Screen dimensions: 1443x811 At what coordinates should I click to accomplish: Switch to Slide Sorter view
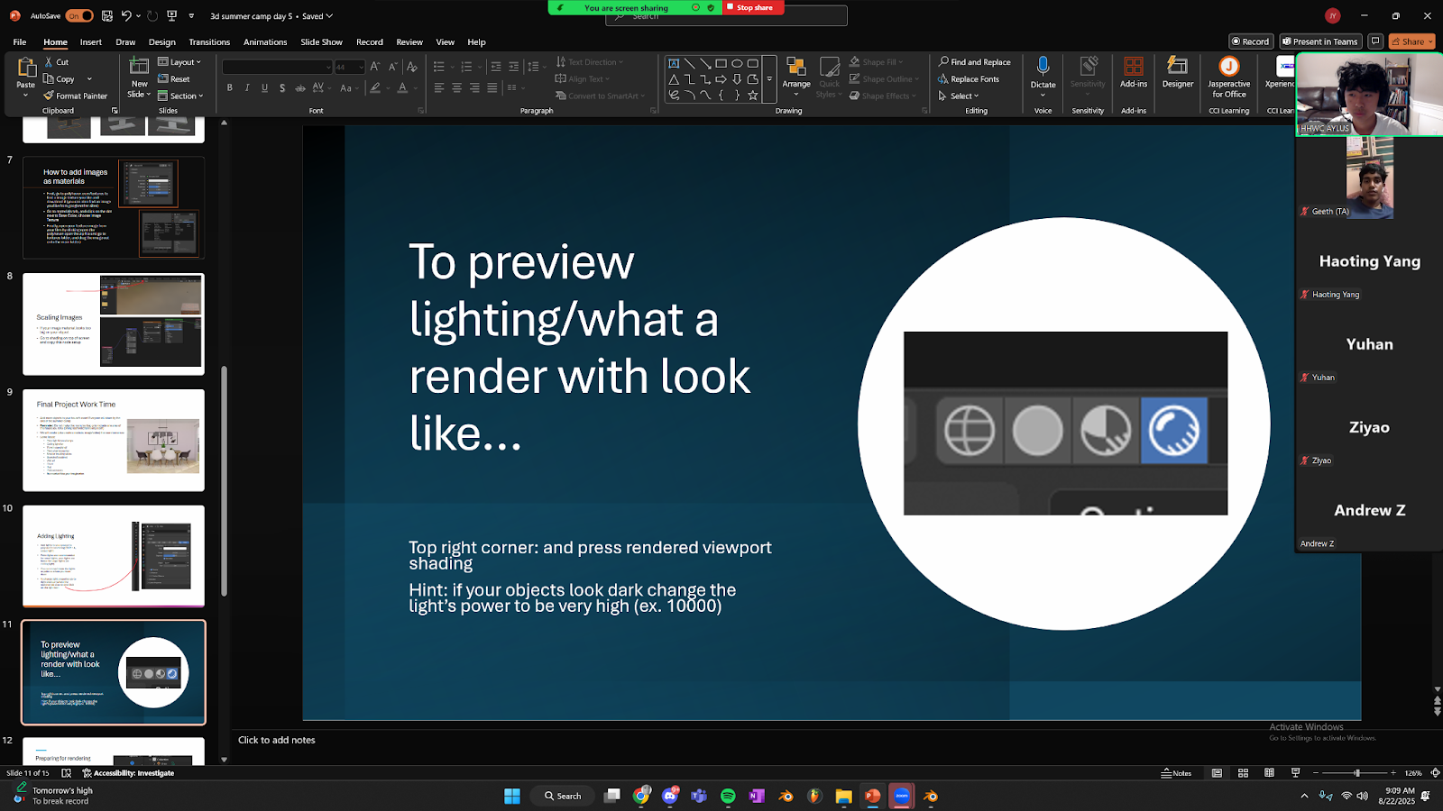tap(1243, 773)
